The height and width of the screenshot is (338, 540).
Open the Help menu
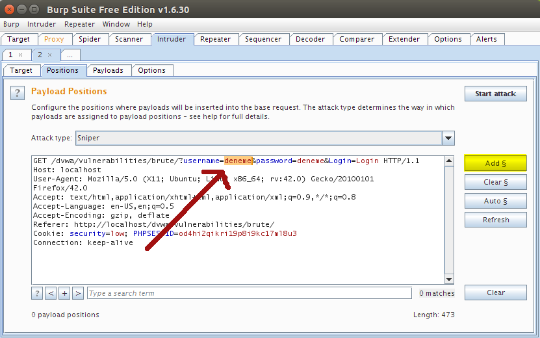pos(145,24)
